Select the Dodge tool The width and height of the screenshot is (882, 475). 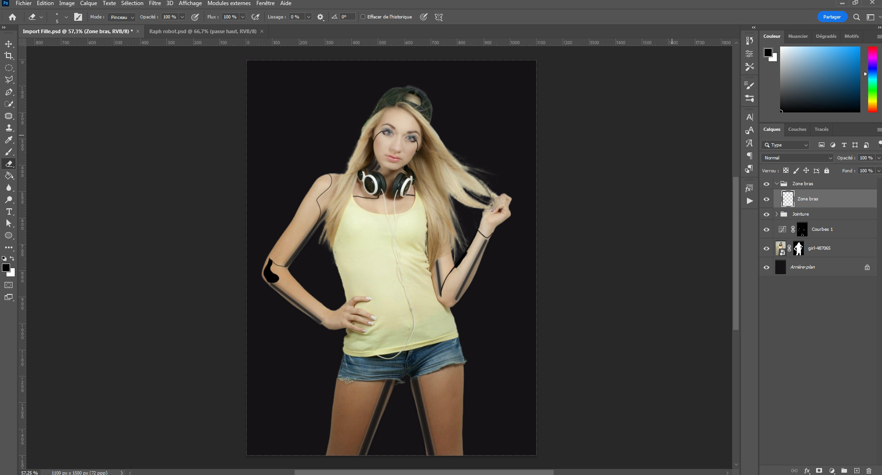point(9,199)
